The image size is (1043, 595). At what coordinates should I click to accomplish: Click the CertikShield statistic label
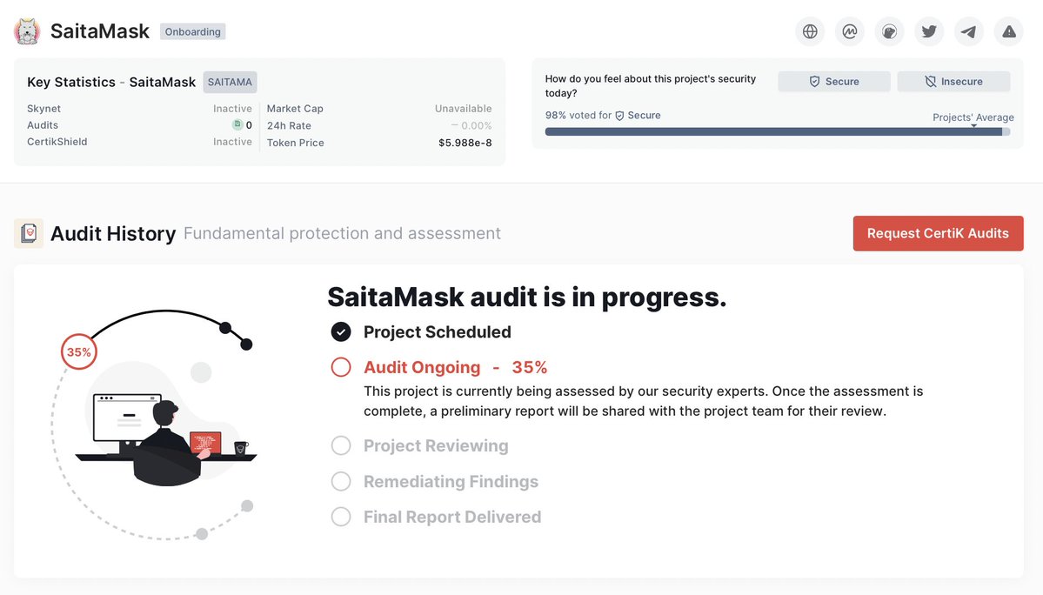57,142
